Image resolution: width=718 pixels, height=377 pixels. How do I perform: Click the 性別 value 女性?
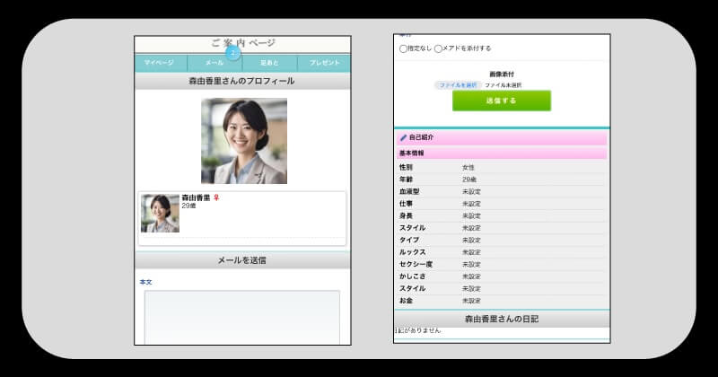[x=468, y=168]
